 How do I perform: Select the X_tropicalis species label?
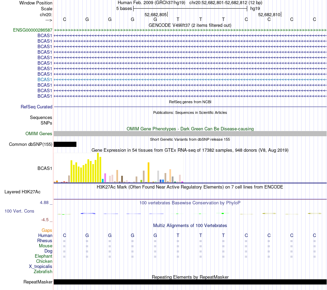coord(41,267)
